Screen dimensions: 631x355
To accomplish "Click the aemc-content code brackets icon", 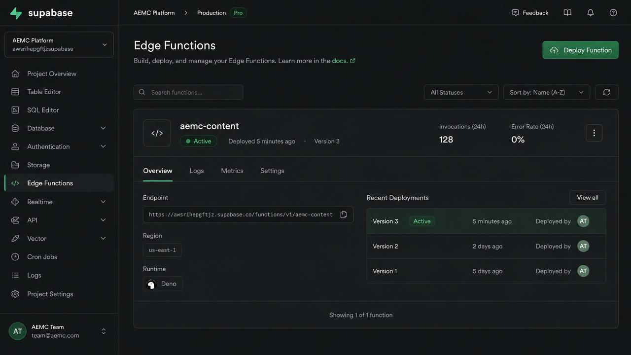I will click(x=157, y=133).
